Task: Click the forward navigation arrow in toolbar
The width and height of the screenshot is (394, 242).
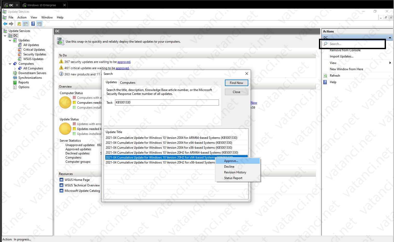Action: 11,24
